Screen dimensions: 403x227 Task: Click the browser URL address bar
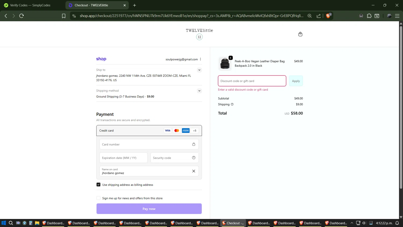191,16
